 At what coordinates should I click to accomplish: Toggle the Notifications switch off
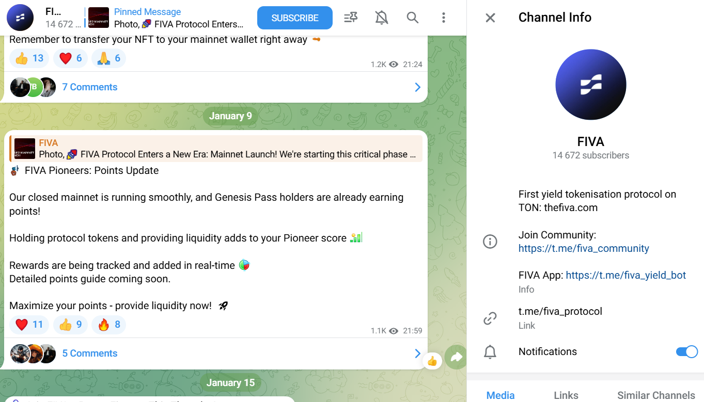click(x=686, y=352)
